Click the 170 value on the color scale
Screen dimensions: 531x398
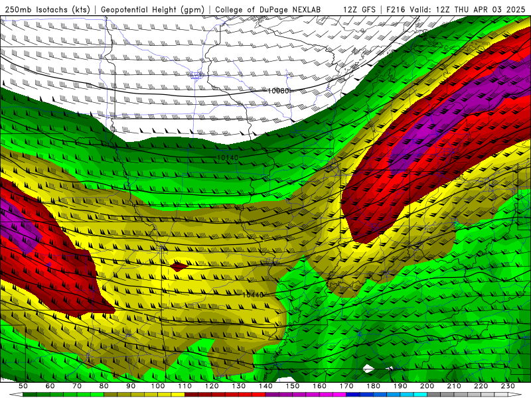click(346, 386)
